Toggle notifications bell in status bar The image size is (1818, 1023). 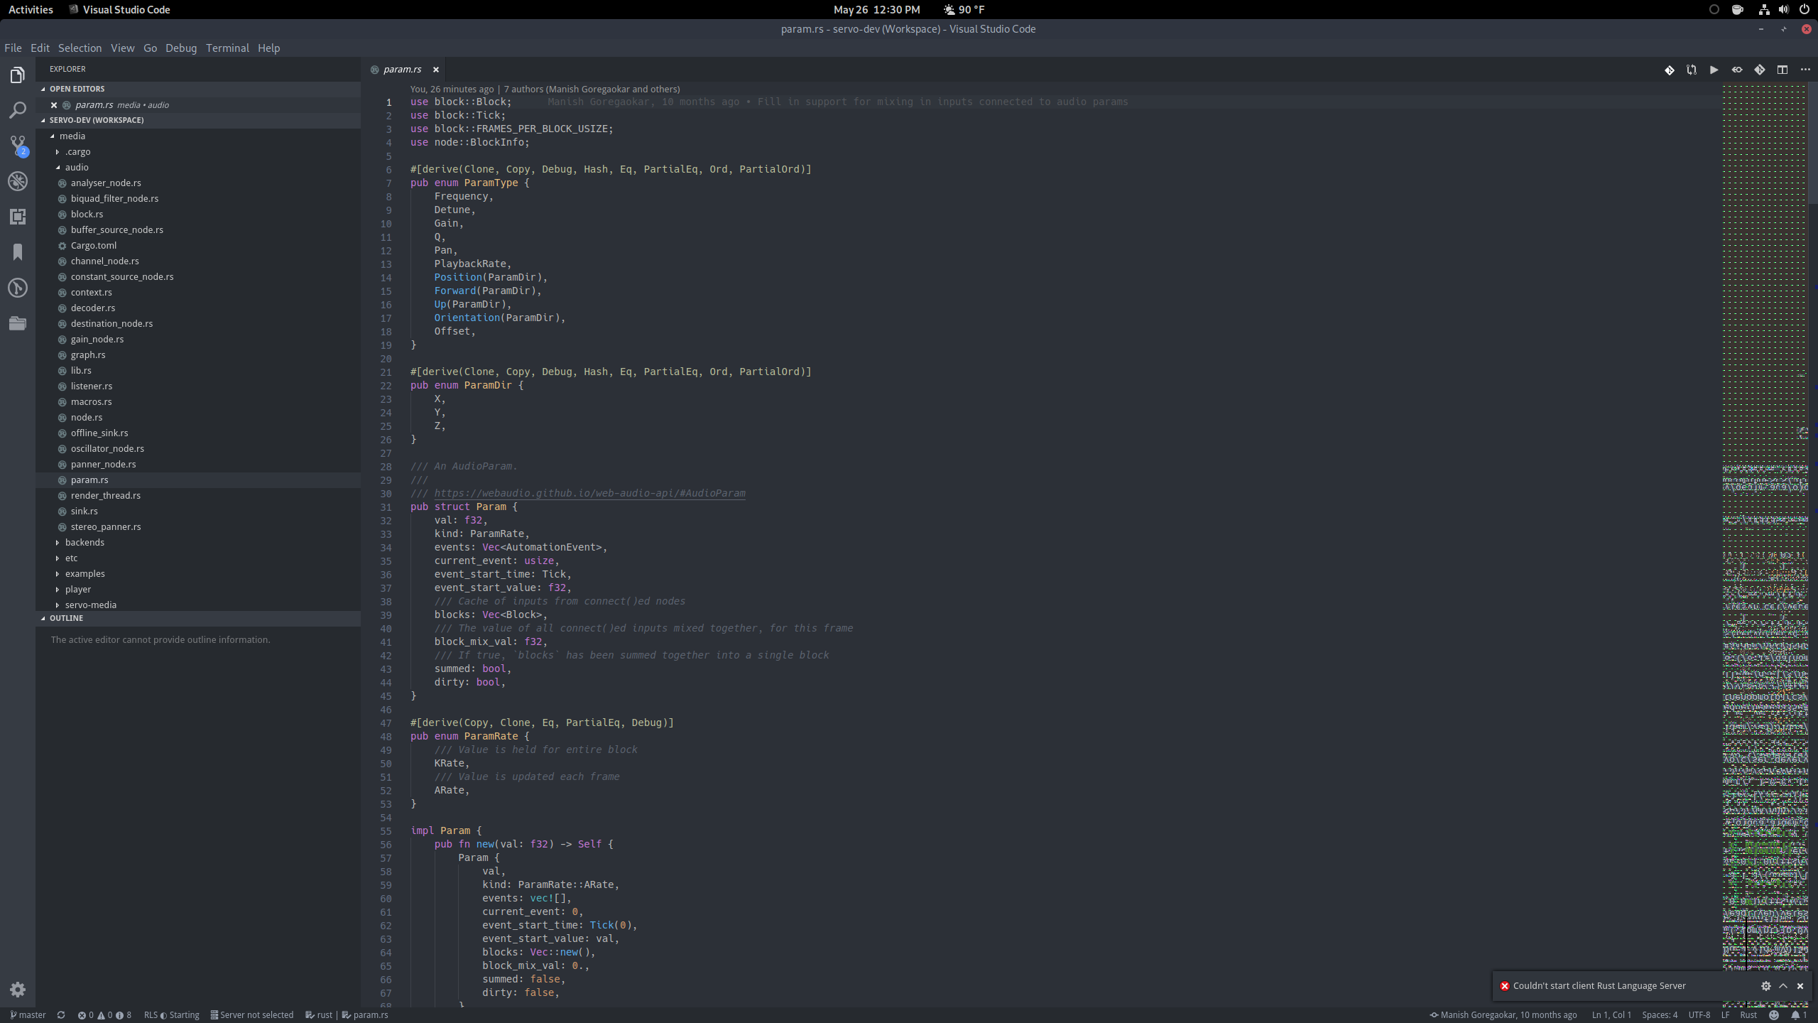point(1800,1015)
